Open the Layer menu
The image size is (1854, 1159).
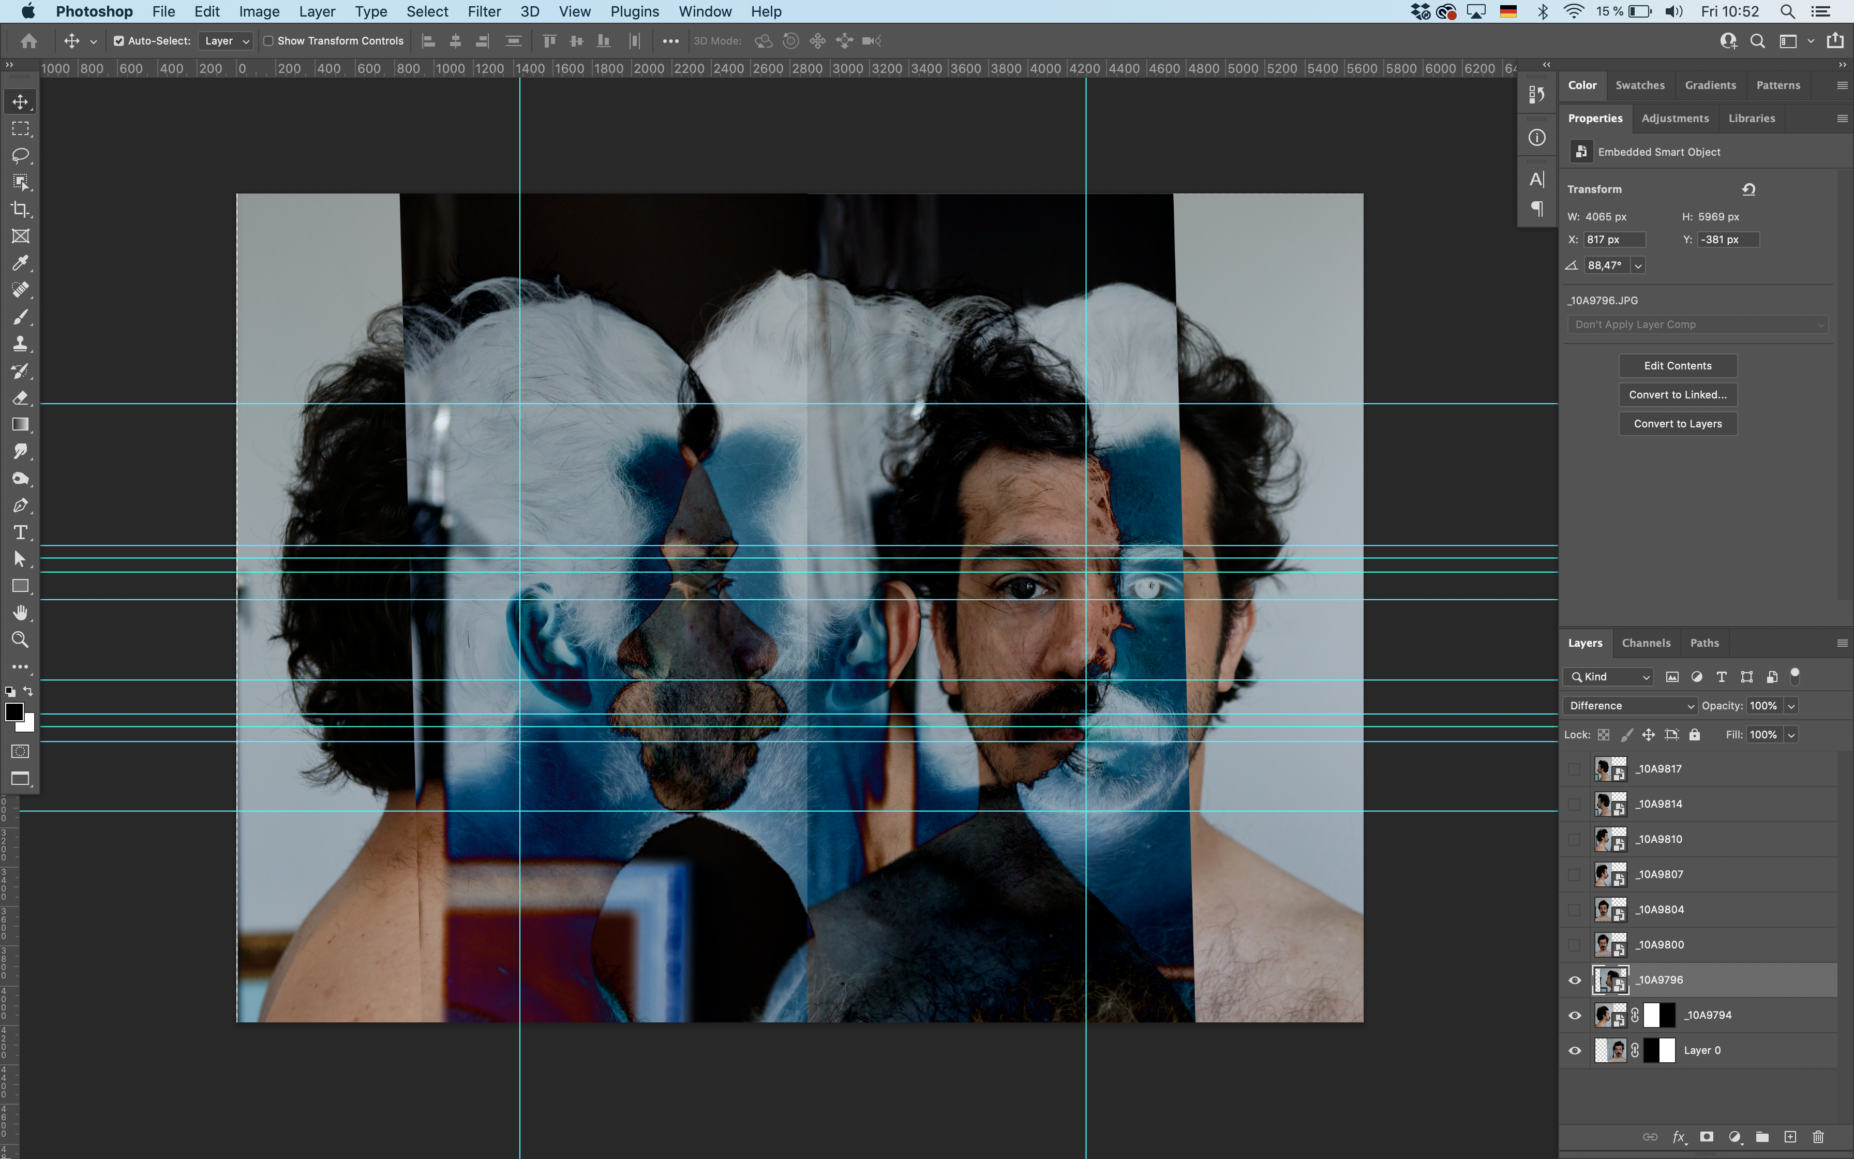317,11
